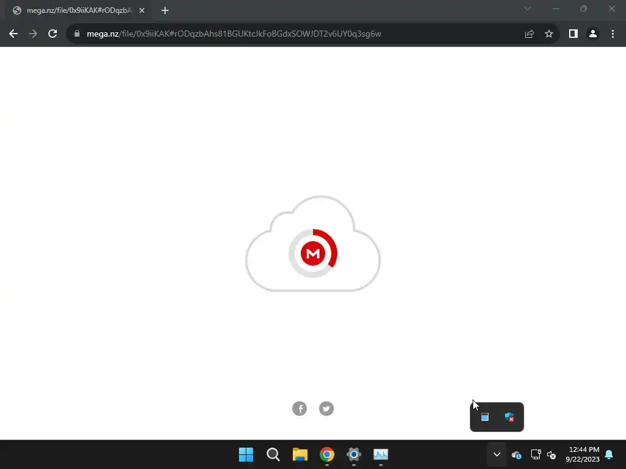Bookmark this tab with the star
626x469 pixels.
coord(549,34)
